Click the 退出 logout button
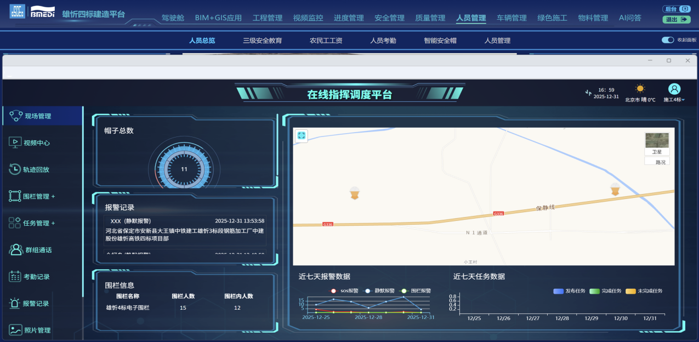The width and height of the screenshot is (699, 342). (x=677, y=19)
